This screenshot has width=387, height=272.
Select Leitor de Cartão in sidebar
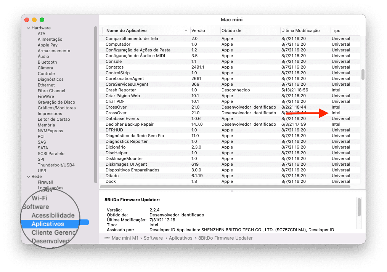(54, 119)
